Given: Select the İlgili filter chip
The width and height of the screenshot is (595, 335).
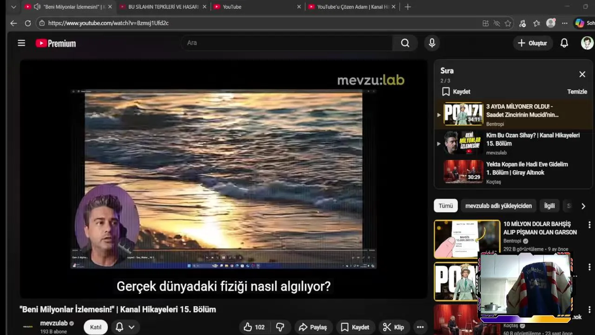Looking at the screenshot, I should 549,206.
